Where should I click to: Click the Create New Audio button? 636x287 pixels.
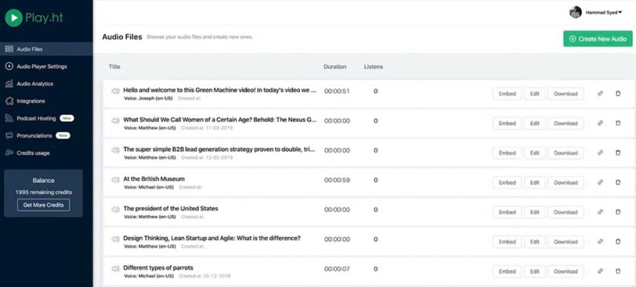pyautogui.click(x=598, y=39)
